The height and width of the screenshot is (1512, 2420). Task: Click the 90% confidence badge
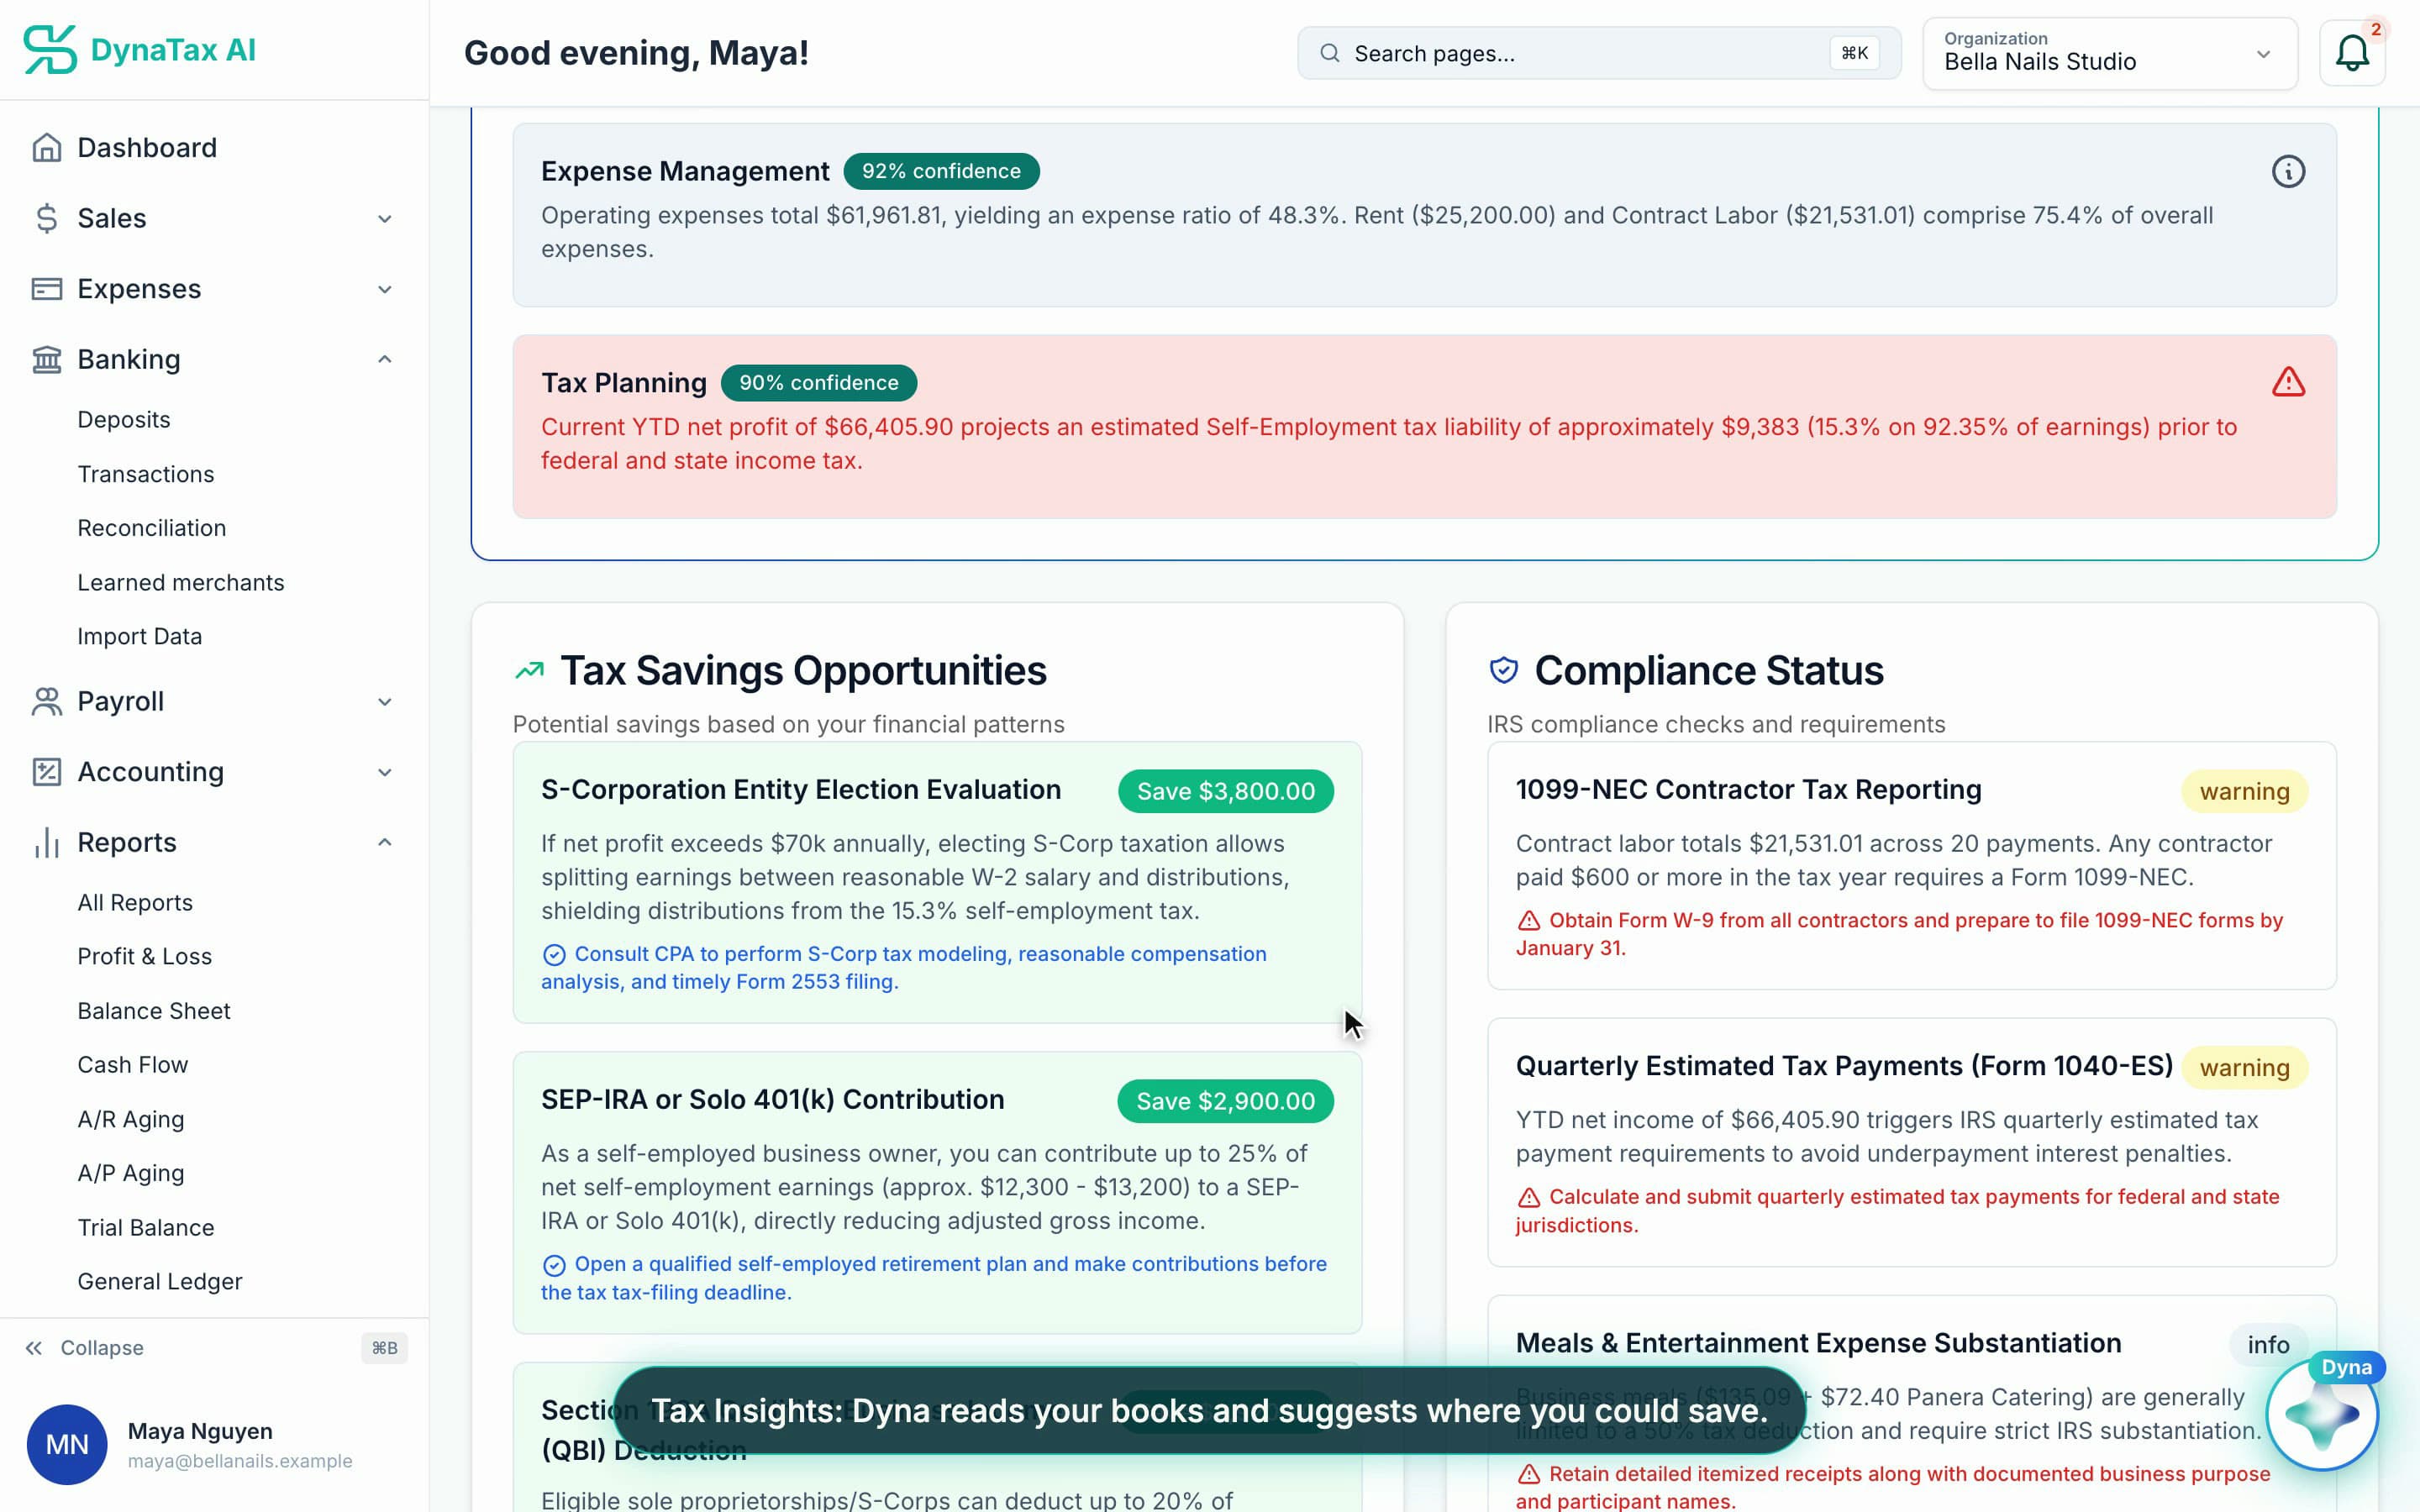pos(818,383)
